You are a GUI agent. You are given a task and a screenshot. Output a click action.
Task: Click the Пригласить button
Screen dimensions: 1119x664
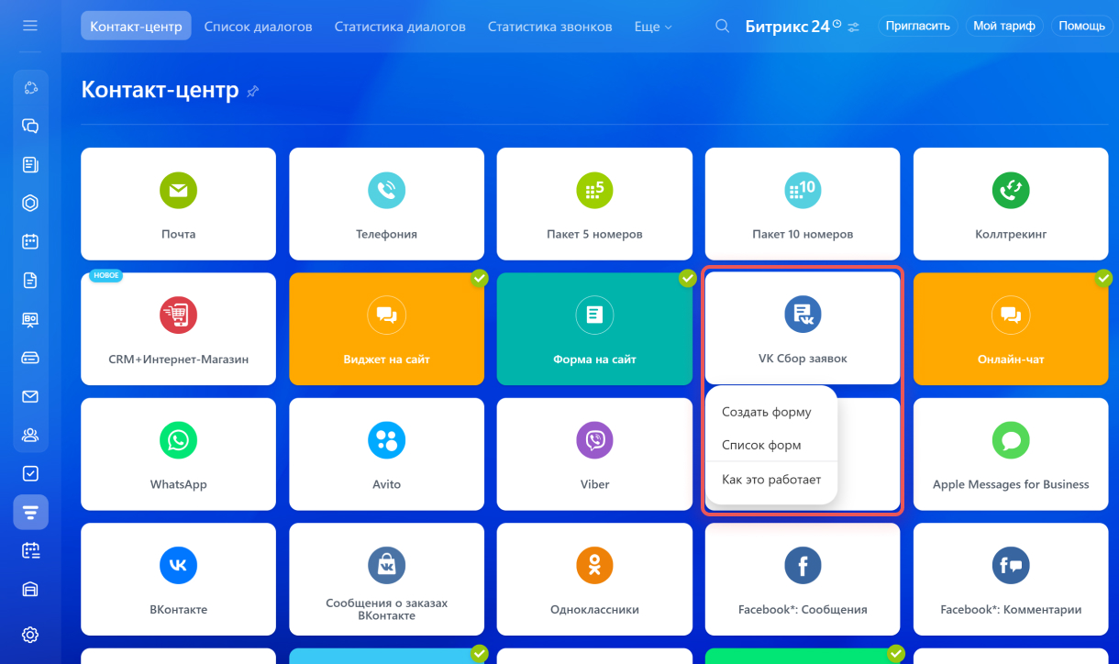click(x=918, y=26)
